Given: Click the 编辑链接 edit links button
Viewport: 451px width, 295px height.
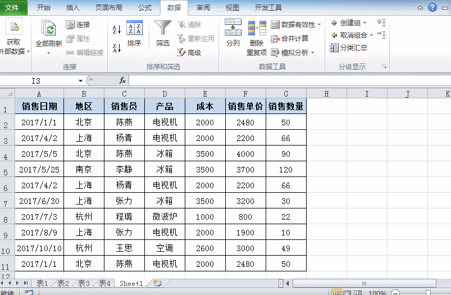Looking at the screenshot, I should [85, 52].
